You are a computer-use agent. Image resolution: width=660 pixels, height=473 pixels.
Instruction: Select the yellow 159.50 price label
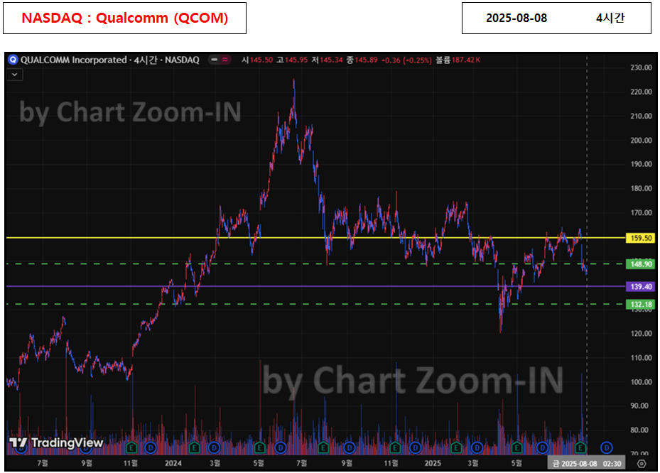click(x=641, y=238)
